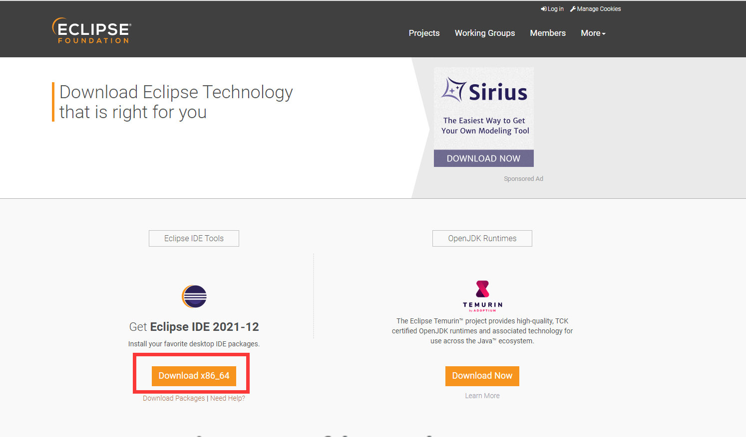The height and width of the screenshot is (437, 746).
Task: Click the Download Eclipse Technology heading
Action: 176,102
